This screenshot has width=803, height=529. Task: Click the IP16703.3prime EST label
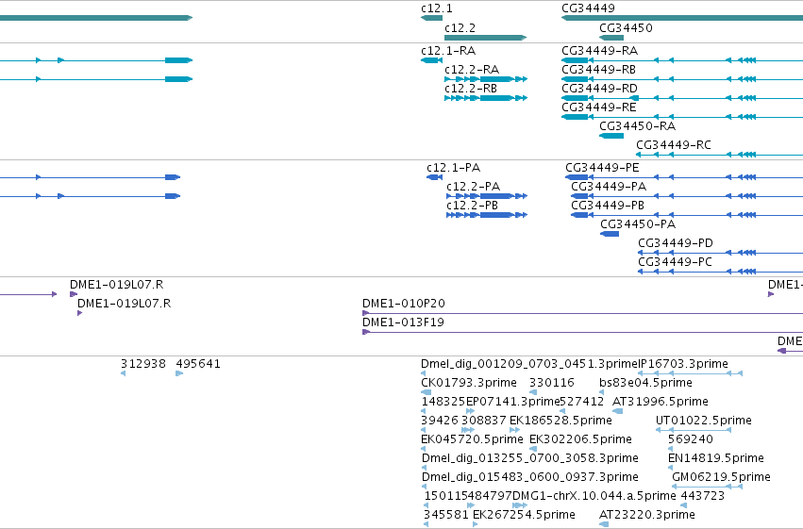coord(683,365)
